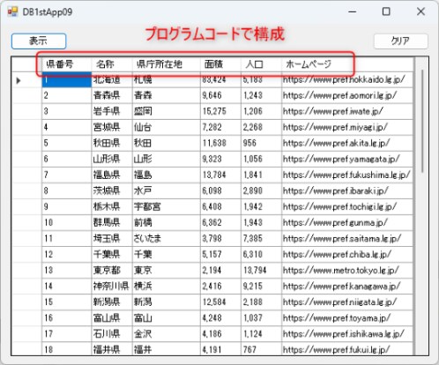
Task: Click the population cell 13,794
Action: coord(261,270)
